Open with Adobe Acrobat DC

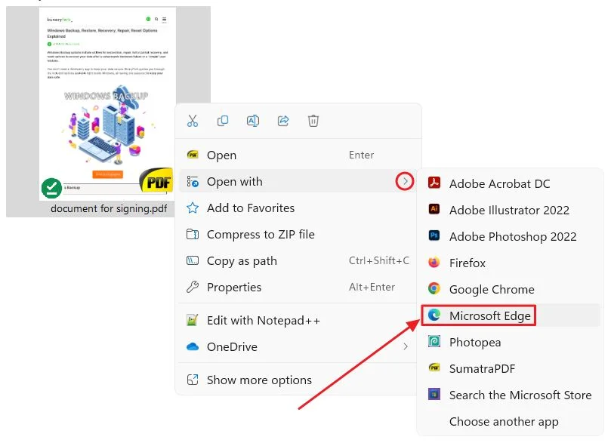pyautogui.click(x=511, y=183)
